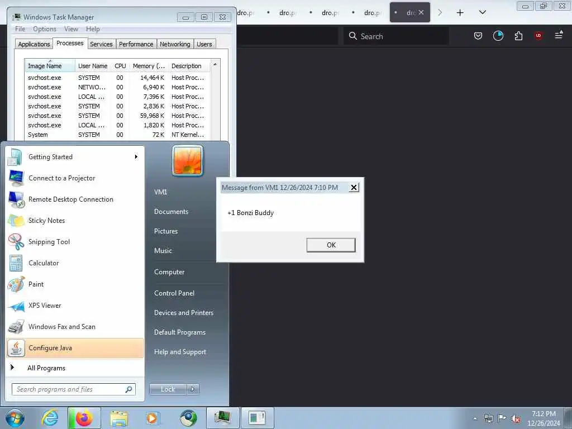Screen dimensions: 572x429
Task: Open Getting Started from Start menu
Action: pos(75,157)
